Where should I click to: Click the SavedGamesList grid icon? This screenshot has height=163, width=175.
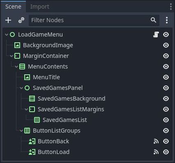pyautogui.click(x=37, y=120)
